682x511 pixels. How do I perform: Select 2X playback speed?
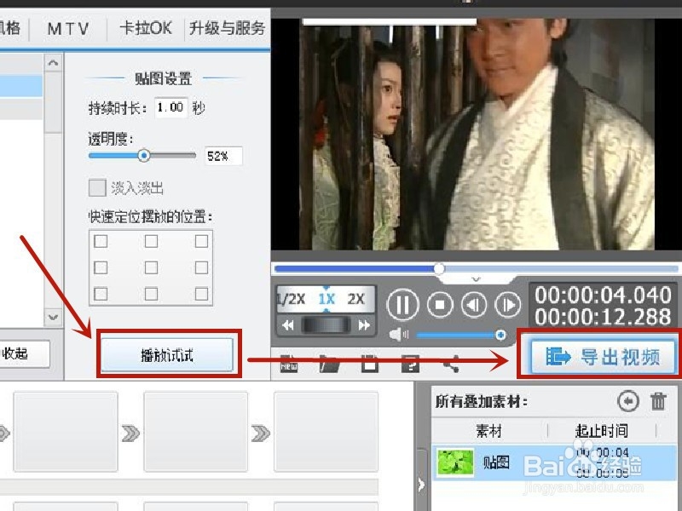point(355,299)
